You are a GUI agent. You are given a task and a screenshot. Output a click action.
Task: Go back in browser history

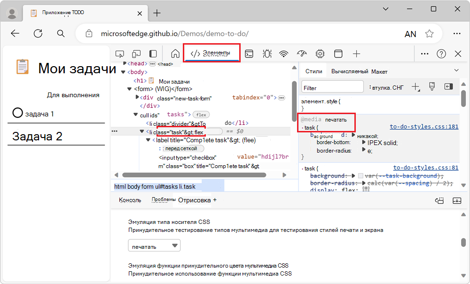click(15, 33)
